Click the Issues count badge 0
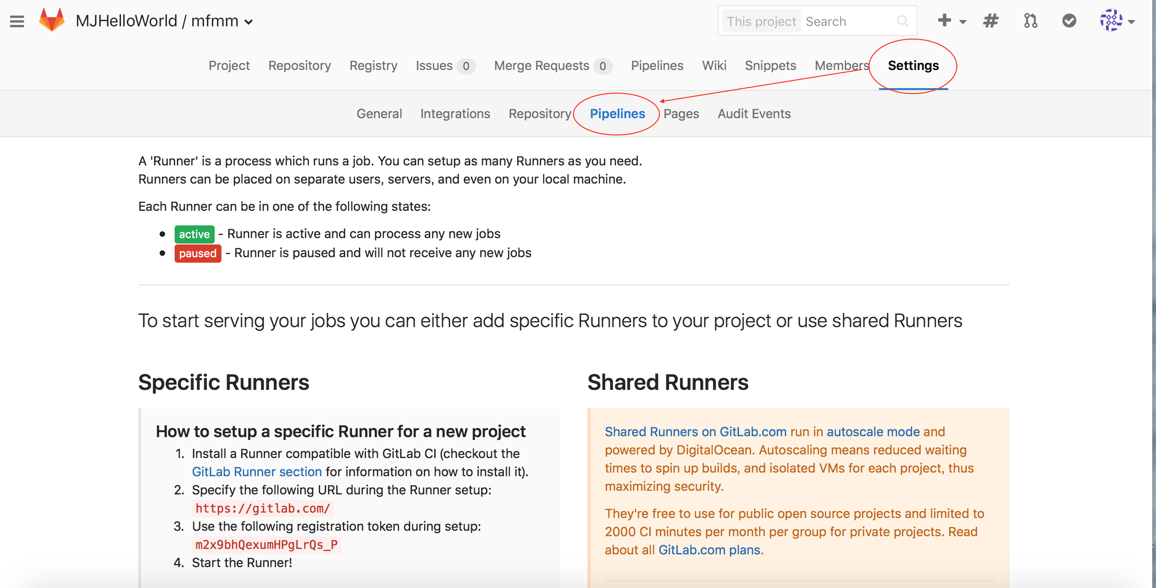The image size is (1156, 588). [466, 66]
